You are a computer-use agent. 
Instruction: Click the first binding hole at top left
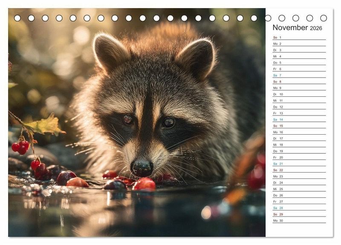(17, 18)
